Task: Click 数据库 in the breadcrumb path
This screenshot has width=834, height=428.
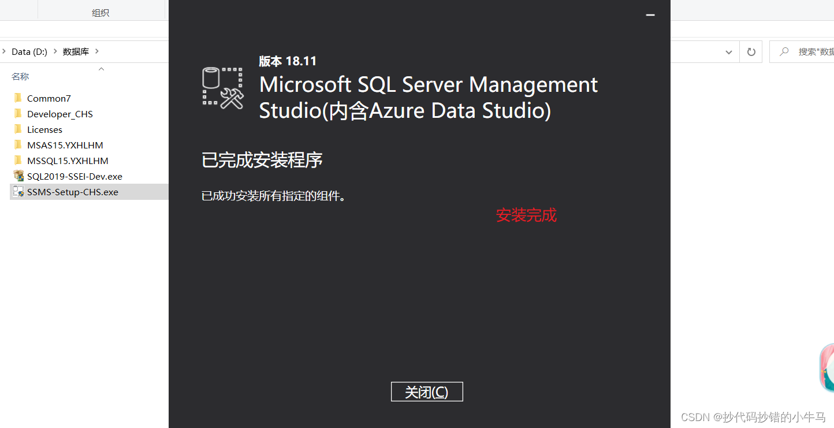Action: point(76,52)
